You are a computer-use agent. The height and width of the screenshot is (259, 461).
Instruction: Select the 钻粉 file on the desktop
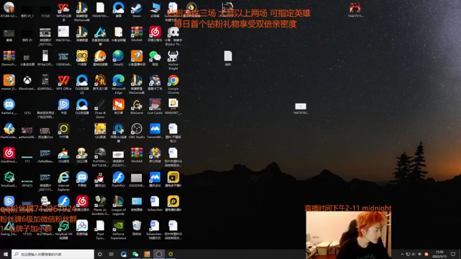point(228,58)
